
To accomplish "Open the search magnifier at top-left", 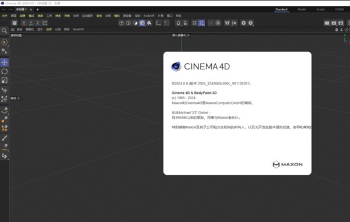I will [4, 30].
